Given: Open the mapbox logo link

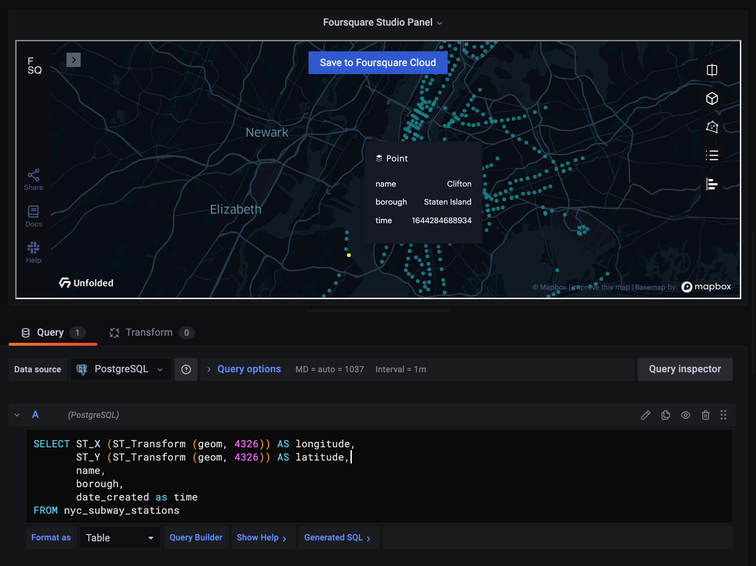Looking at the screenshot, I should point(706,287).
